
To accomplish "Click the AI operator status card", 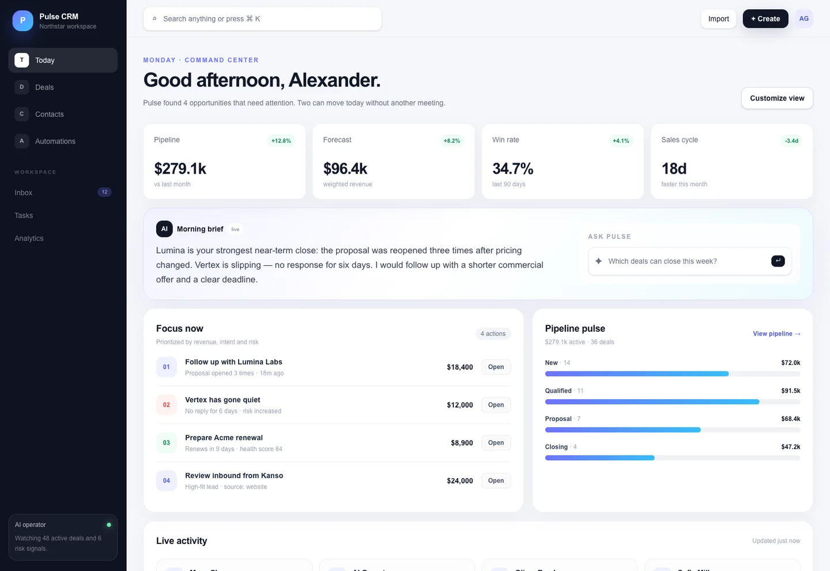I will [63, 537].
